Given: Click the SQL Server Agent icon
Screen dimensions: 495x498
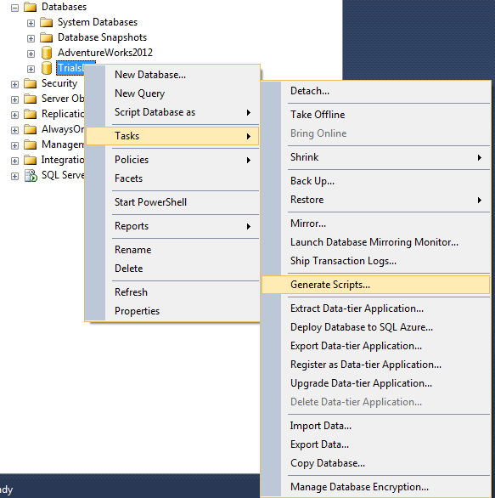Looking at the screenshot, I should (31, 175).
